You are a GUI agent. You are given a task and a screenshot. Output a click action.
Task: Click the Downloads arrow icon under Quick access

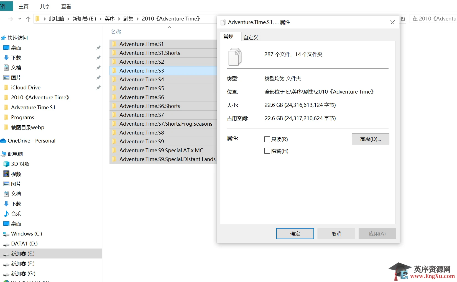click(x=6, y=58)
